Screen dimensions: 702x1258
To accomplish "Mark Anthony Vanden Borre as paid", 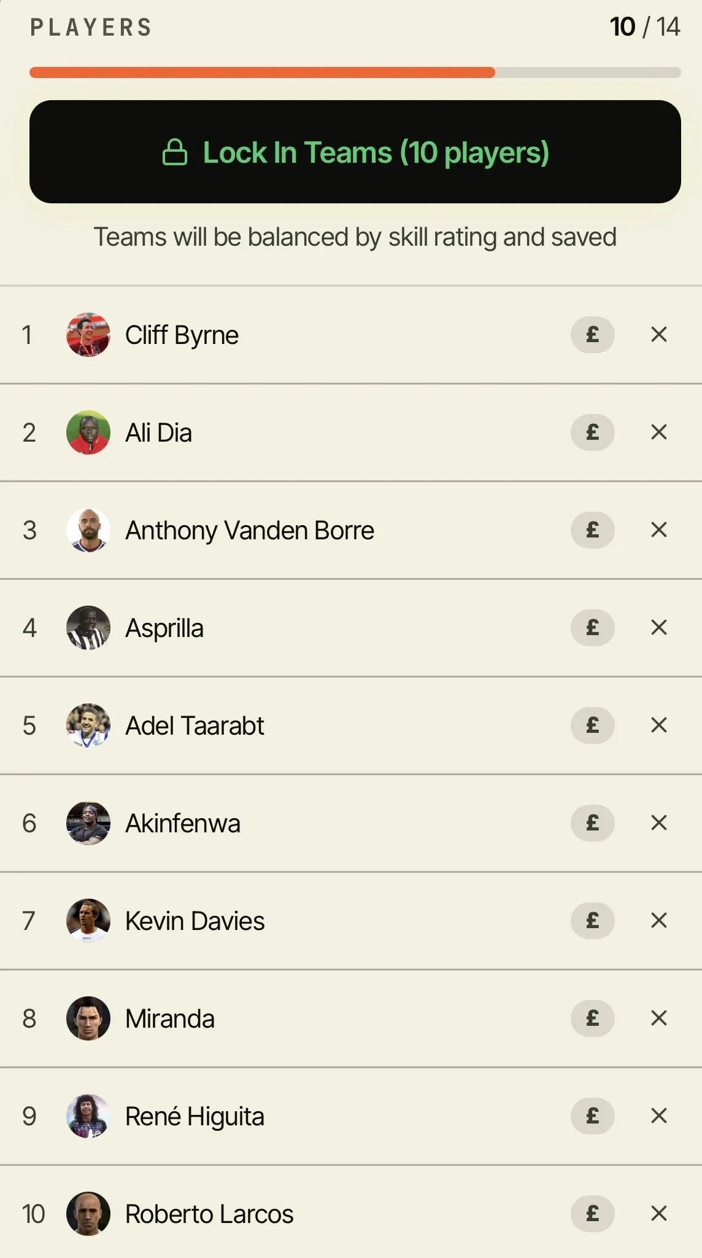I will (x=592, y=530).
